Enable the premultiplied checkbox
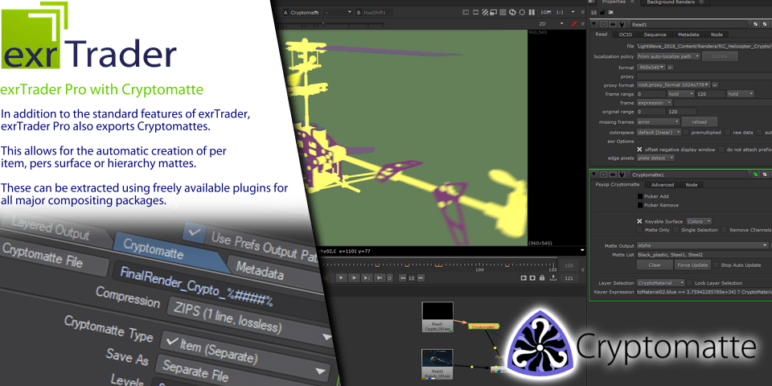This screenshot has width=772, height=386. [686, 133]
